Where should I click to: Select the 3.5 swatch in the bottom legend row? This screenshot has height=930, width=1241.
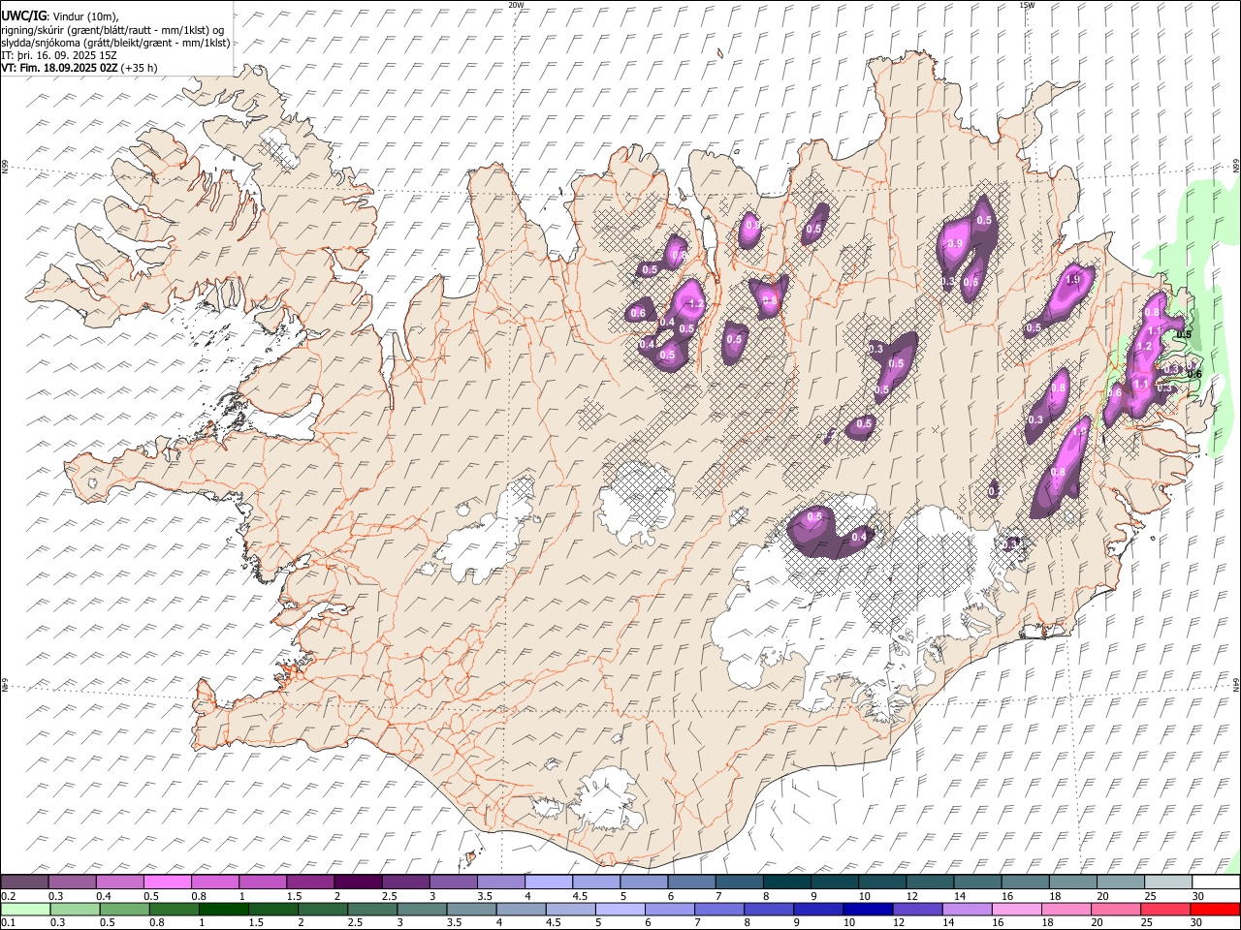pos(471,910)
